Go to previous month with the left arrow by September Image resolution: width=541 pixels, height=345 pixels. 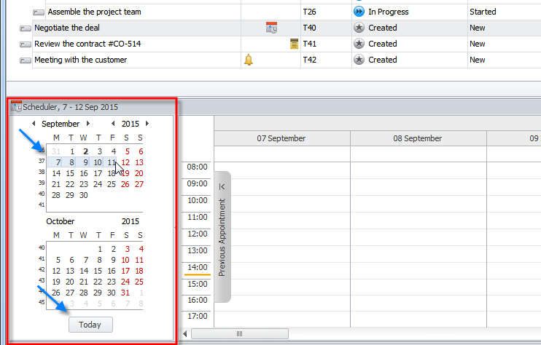click(x=34, y=124)
